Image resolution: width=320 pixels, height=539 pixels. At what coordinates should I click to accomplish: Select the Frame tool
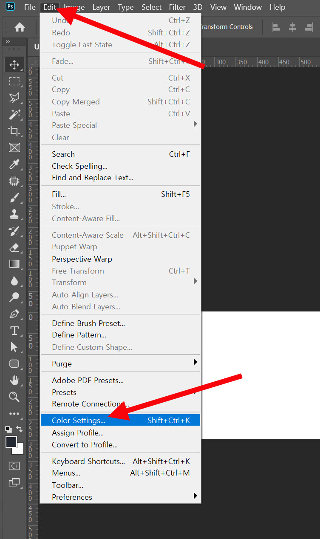point(14,148)
